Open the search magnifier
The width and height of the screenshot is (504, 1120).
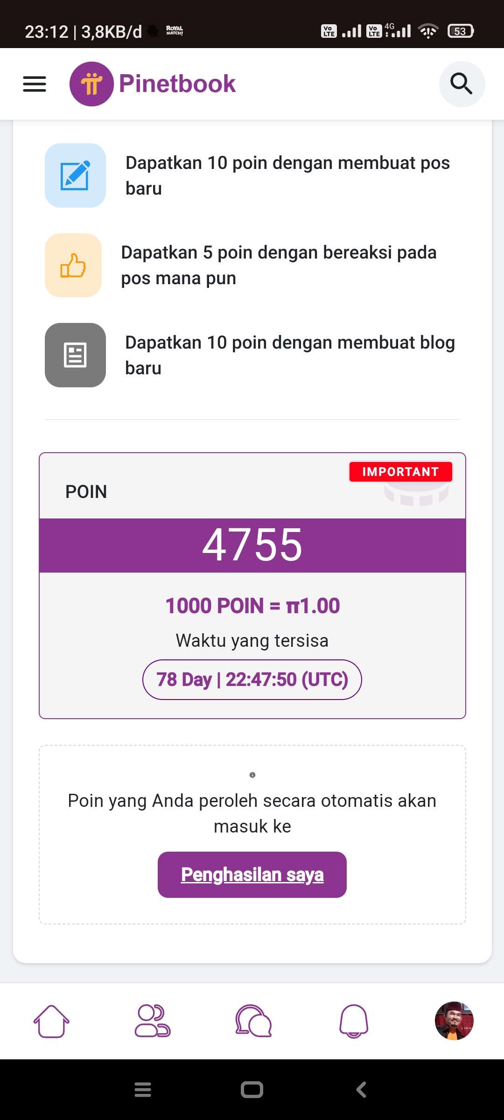pos(462,84)
